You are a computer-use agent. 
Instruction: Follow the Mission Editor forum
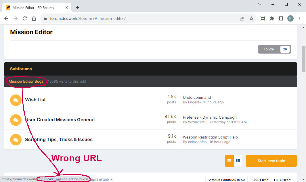269,49
